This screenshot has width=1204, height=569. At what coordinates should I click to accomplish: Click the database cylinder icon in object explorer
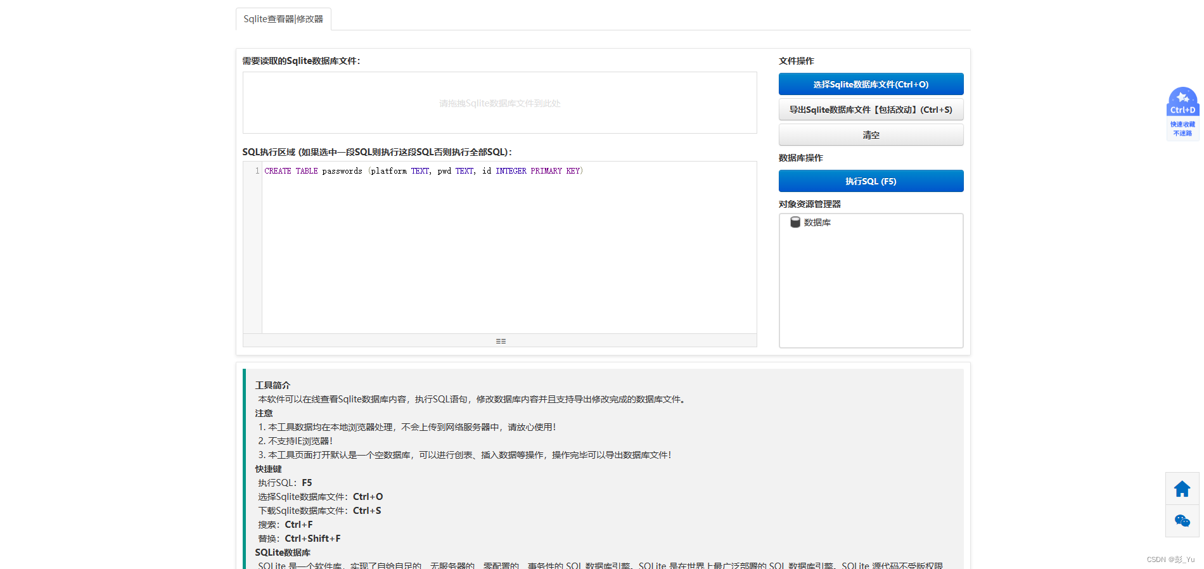click(795, 222)
